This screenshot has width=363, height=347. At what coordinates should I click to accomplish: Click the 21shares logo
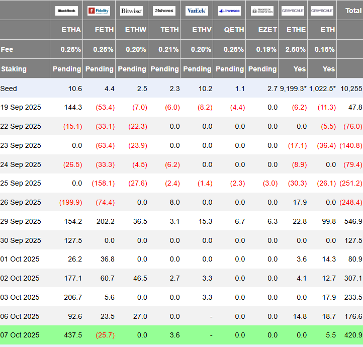(164, 11)
